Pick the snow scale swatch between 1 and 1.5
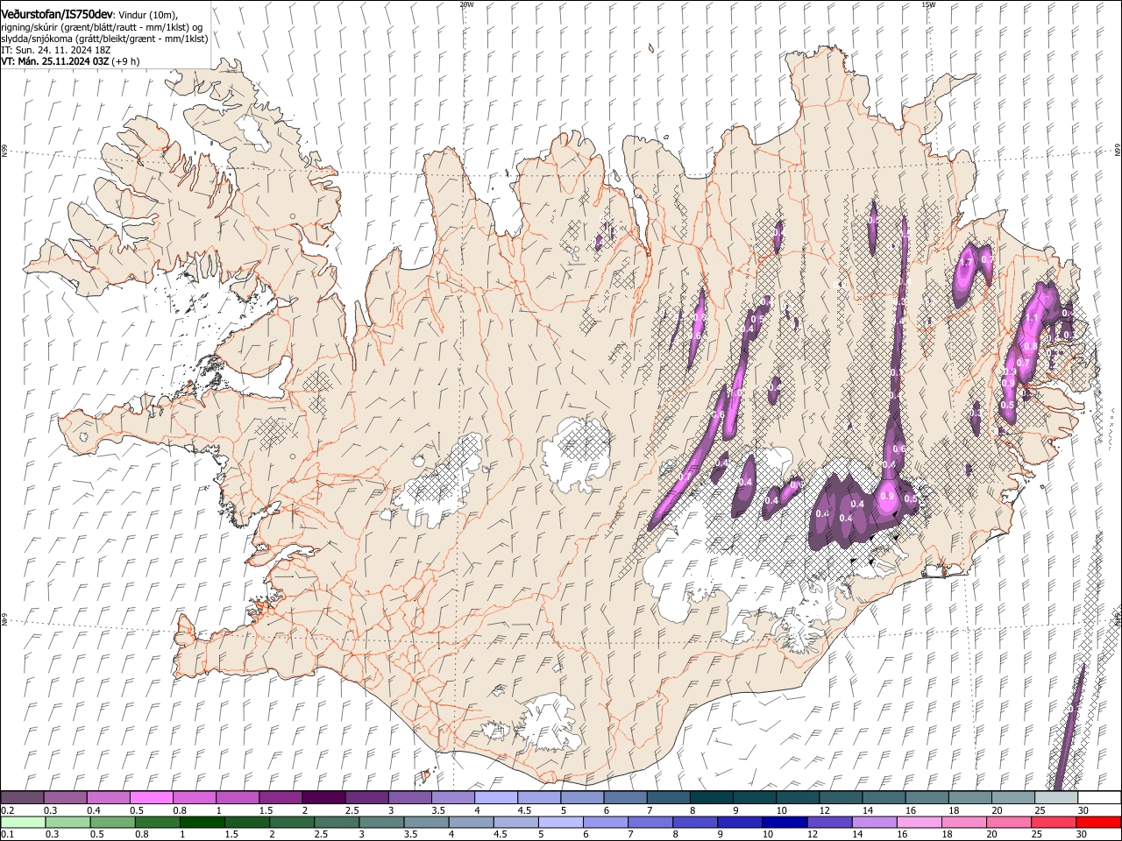The width and height of the screenshot is (1122, 841). (237, 797)
